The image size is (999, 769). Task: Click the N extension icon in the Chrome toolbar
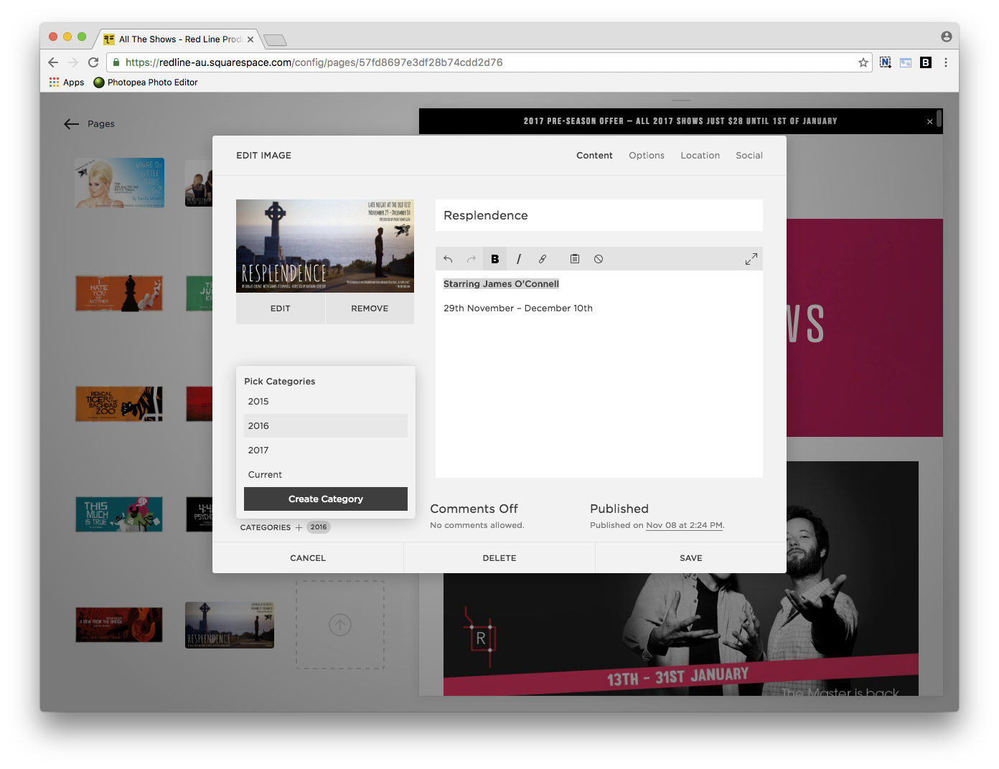coord(886,62)
